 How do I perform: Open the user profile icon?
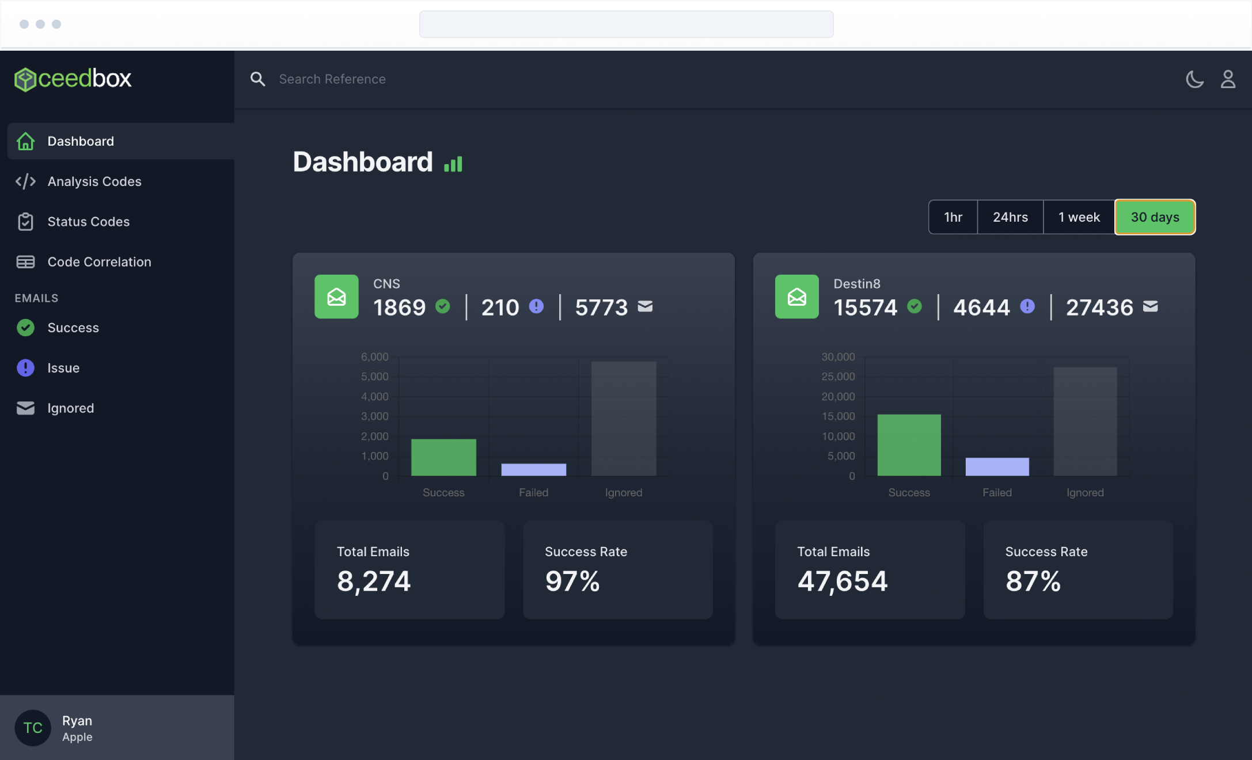pos(1228,79)
